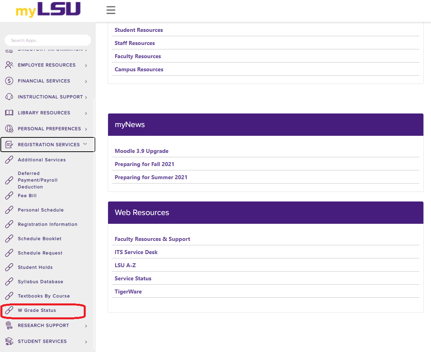Open Registration Information link
431x352 pixels.
coord(47,224)
